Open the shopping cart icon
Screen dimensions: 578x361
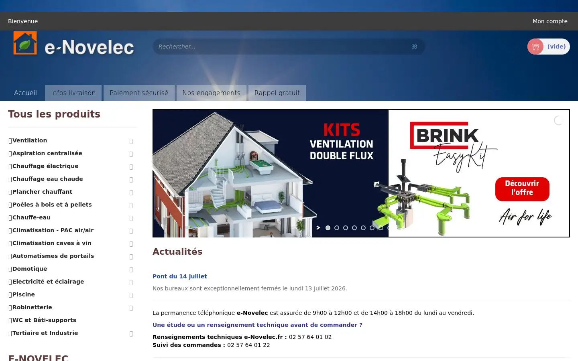coord(535,47)
